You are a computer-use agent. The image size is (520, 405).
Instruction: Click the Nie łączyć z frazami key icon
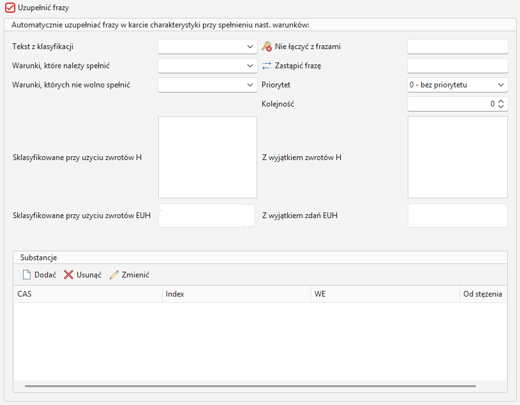tap(267, 47)
